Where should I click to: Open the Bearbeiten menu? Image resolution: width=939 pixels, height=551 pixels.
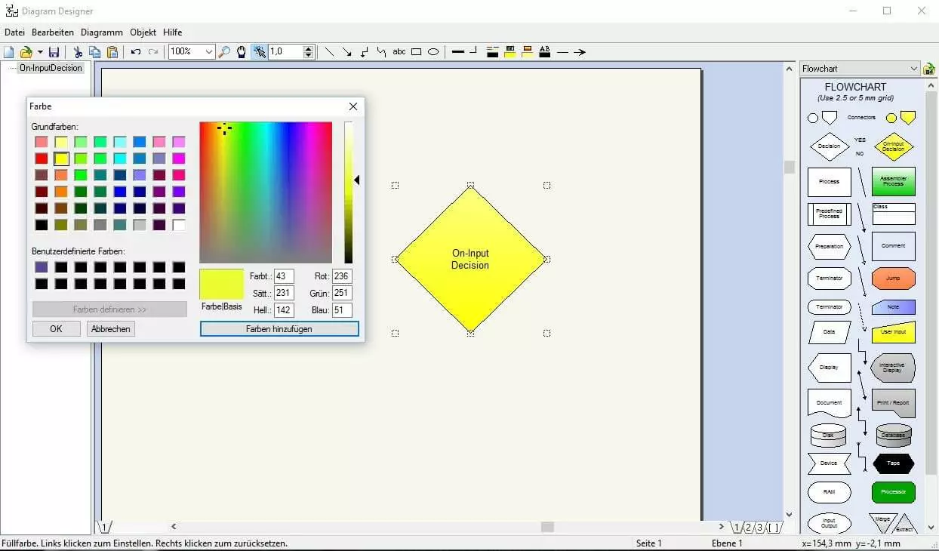[x=53, y=32]
